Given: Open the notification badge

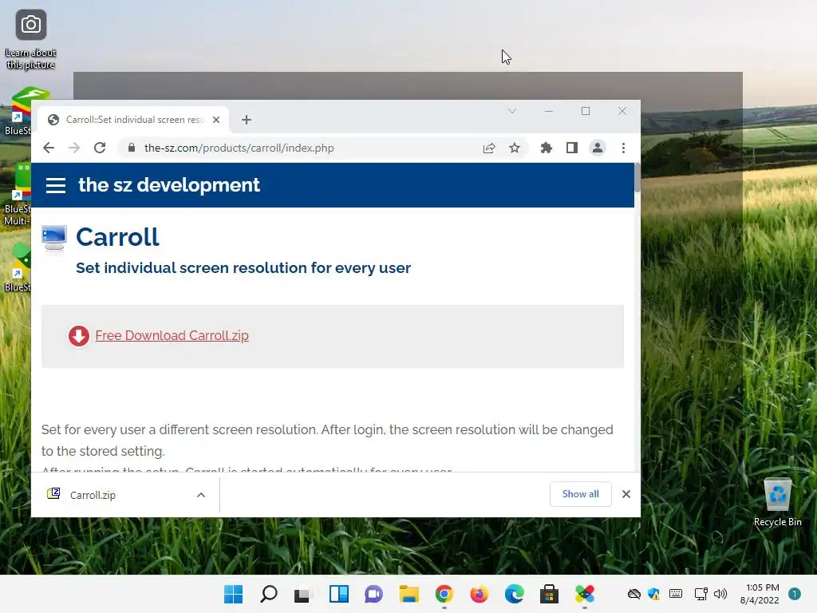Looking at the screenshot, I should pos(794,594).
